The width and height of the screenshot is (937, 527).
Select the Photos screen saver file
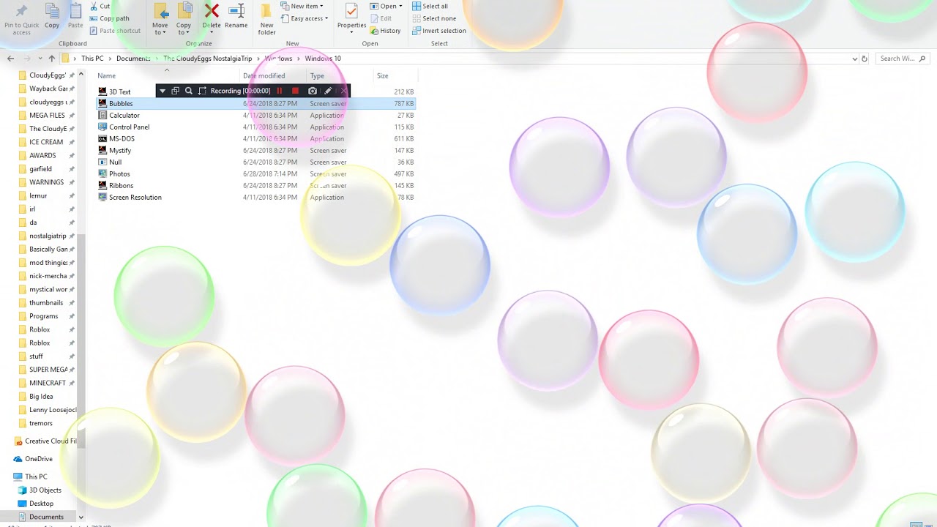point(256,174)
